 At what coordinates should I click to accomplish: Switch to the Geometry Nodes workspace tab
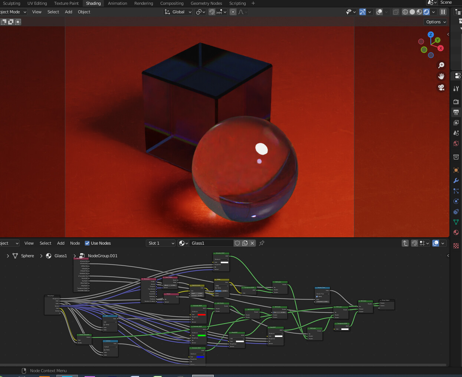[206, 3]
